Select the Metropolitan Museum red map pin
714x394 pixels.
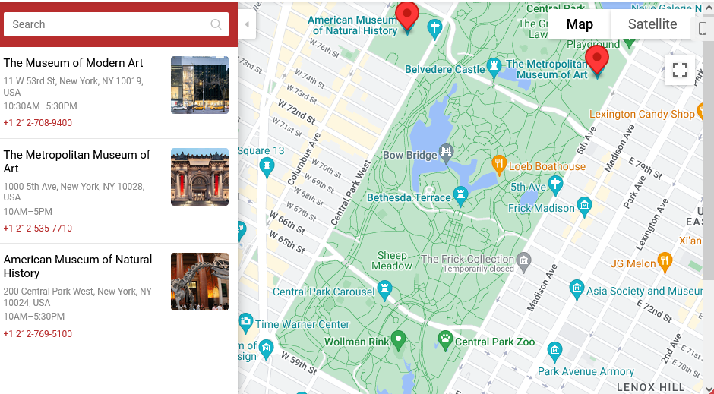pyautogui.click(x=596, y=59)
